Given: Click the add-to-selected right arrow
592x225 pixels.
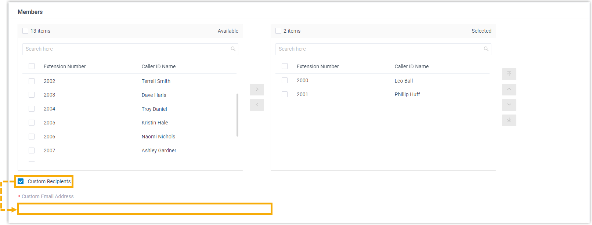Looking at the screenshot, I should tap(257, 90).
